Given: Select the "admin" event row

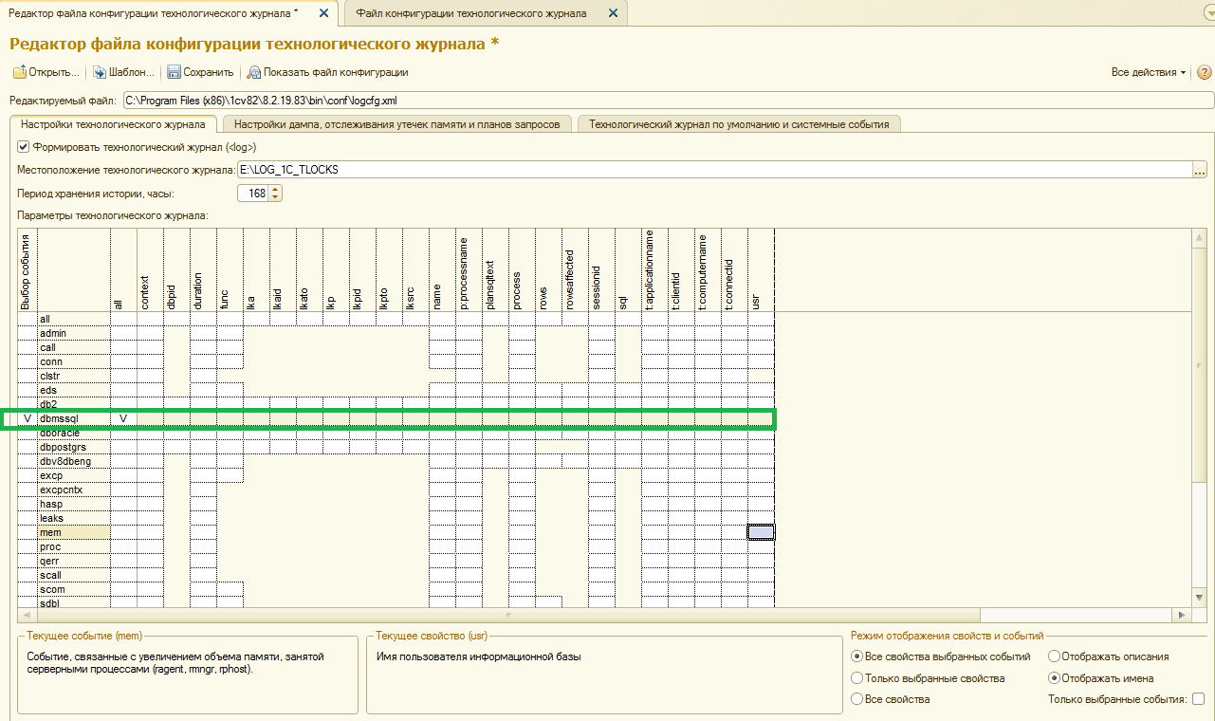Looking at the screenshot, I should [x=74, y=333].
